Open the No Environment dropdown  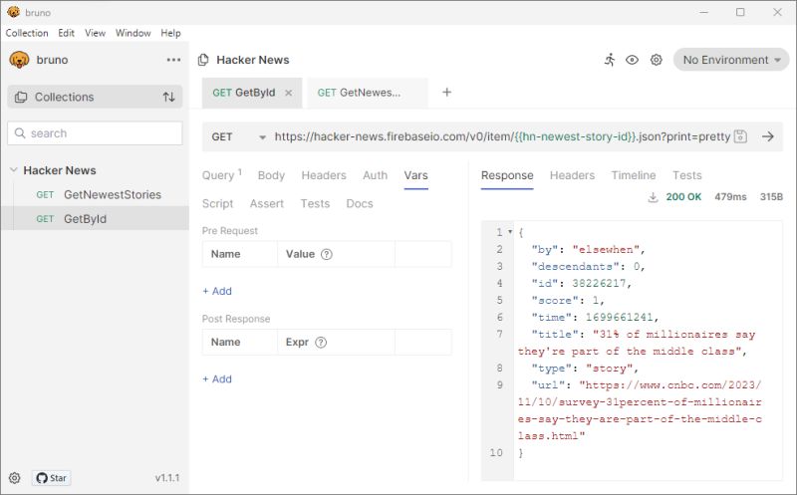(x=731, y=60)
